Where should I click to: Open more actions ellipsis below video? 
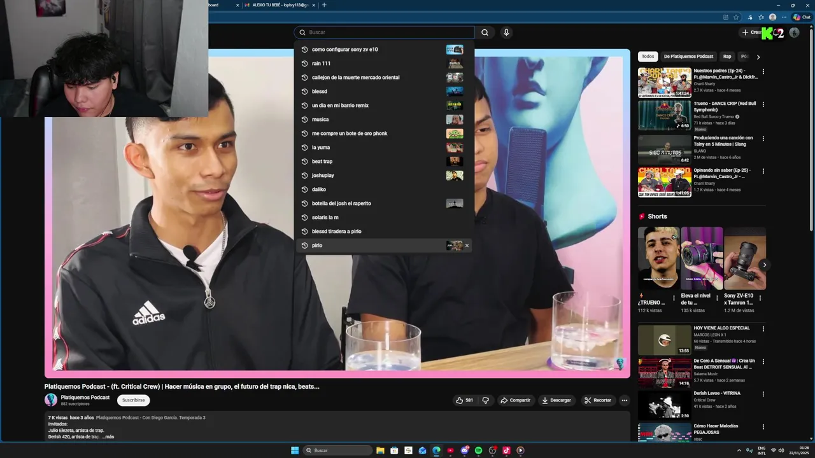[x=625, y=400]
